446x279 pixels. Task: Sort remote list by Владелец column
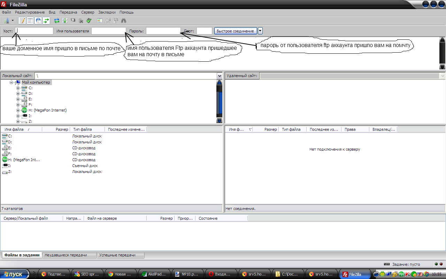[383, 129]
